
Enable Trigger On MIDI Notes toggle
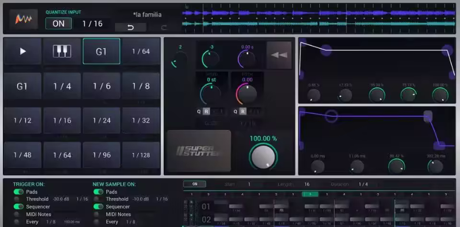17,214
